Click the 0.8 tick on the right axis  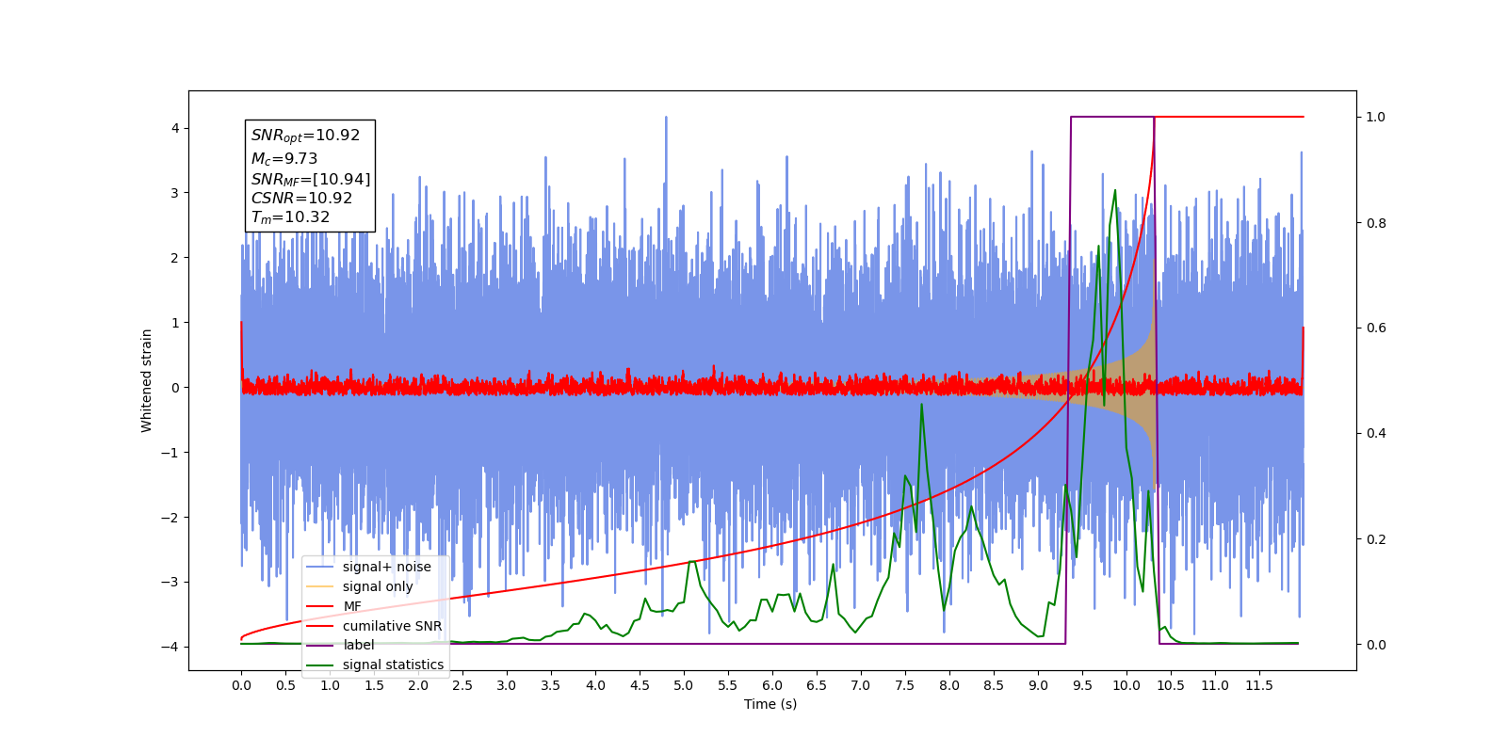click(1376, 223)
